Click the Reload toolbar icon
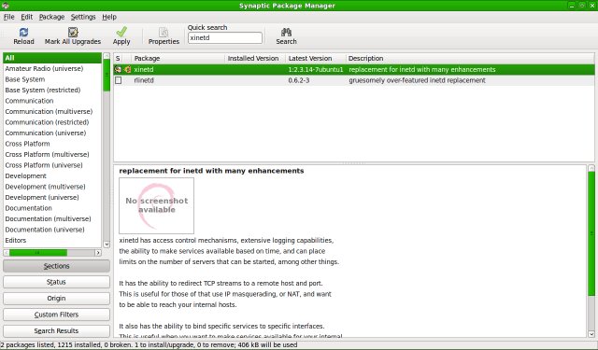 coord(23,33)
